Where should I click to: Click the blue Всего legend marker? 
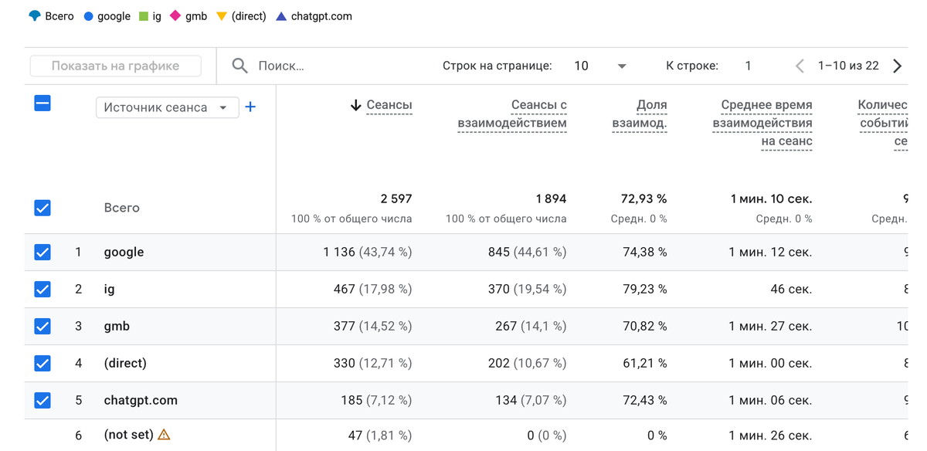click(x=35, y=15)
